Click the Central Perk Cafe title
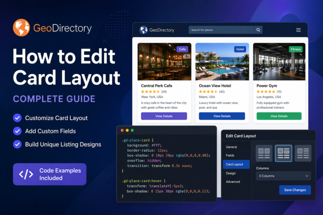The image size is (323, 215). [x=156, y=86]
